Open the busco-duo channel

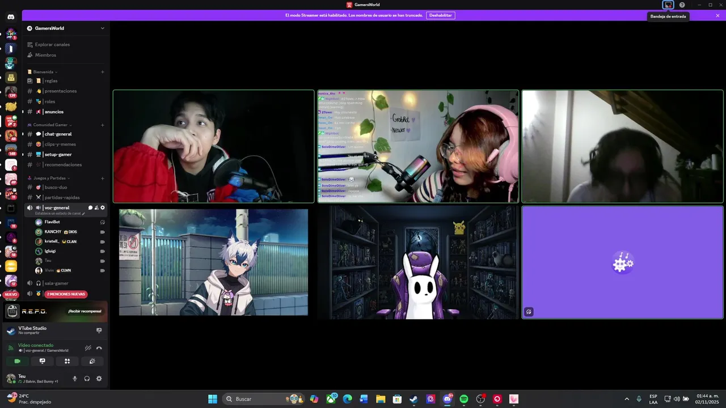click(x=66, y=187)
